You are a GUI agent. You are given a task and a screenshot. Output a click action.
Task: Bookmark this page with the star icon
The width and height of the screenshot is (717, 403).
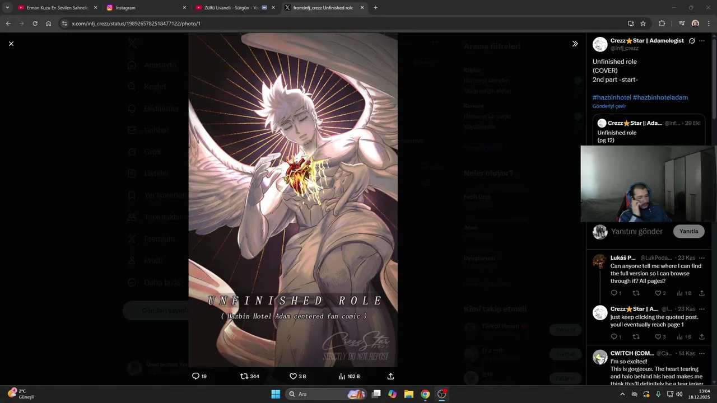coord(643,24)
